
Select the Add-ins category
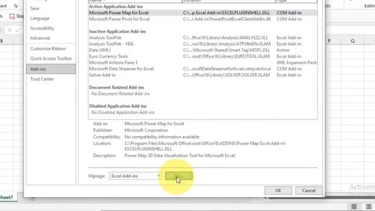pos(51,69)
